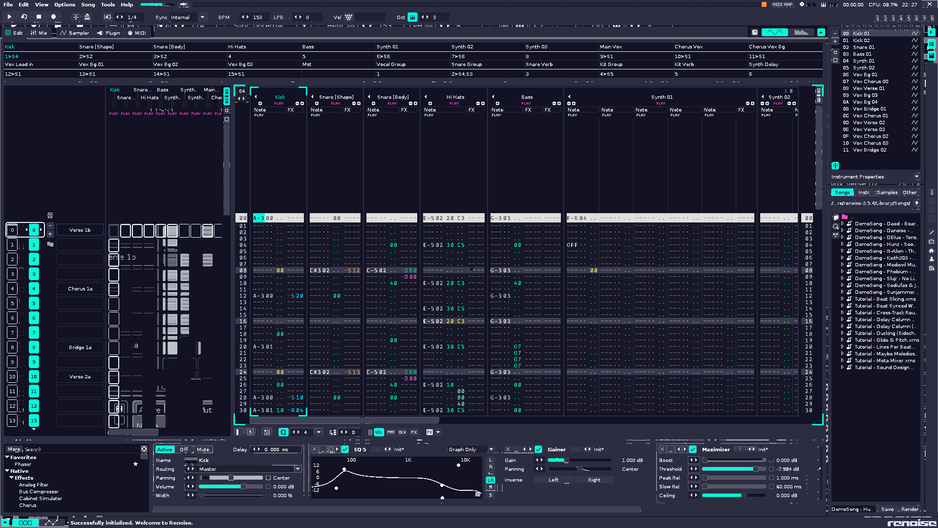The image size is (938, 528).
Task: Click the cyan list icon in right sidebar
Action: [x=932, y=44]
